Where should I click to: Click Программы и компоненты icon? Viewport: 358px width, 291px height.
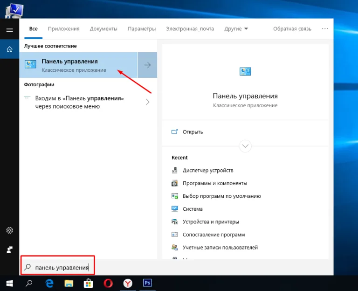(x=174, y=183)
